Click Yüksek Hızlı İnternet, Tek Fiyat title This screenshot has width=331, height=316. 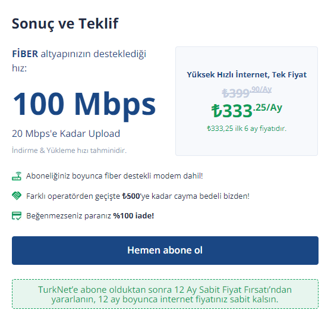pyautogui.click(x=247, y=74)
